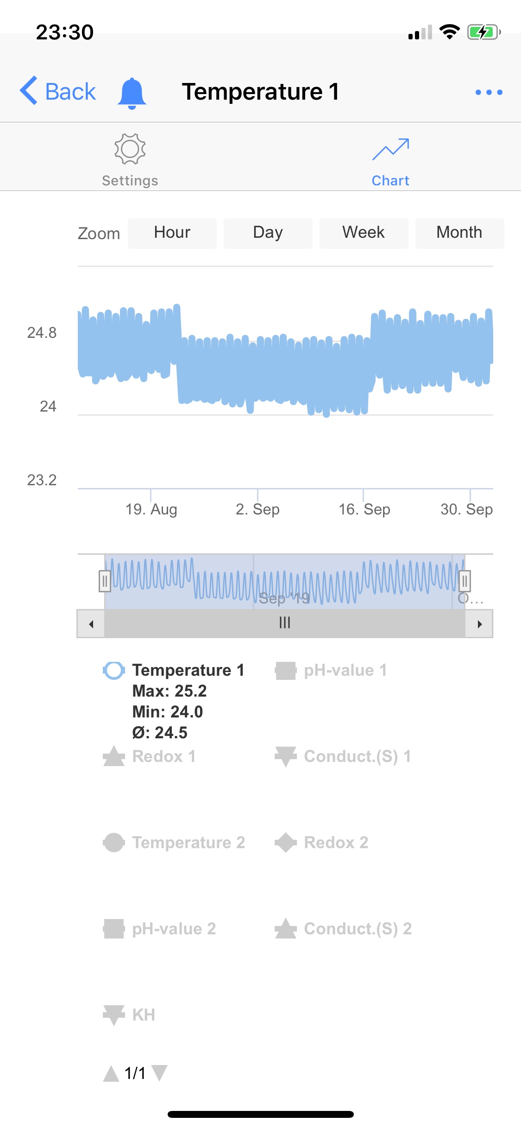Toggle the Temperature 1 series legend
Screen dimensions: 521x1129
188,670
